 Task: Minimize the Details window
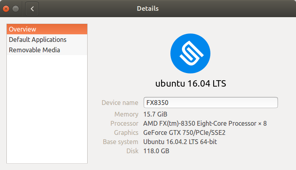click(16, 9)
